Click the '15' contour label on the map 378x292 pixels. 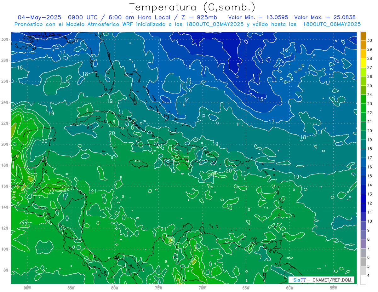[261, 99]
